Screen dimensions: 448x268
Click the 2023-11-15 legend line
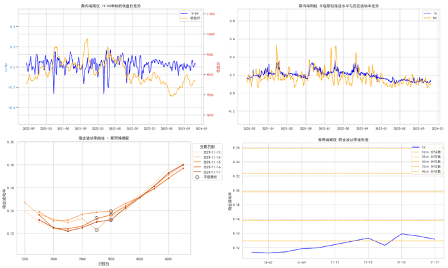[198, 162]
